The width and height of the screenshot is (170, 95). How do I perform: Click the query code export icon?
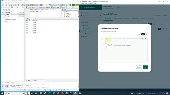155,24
